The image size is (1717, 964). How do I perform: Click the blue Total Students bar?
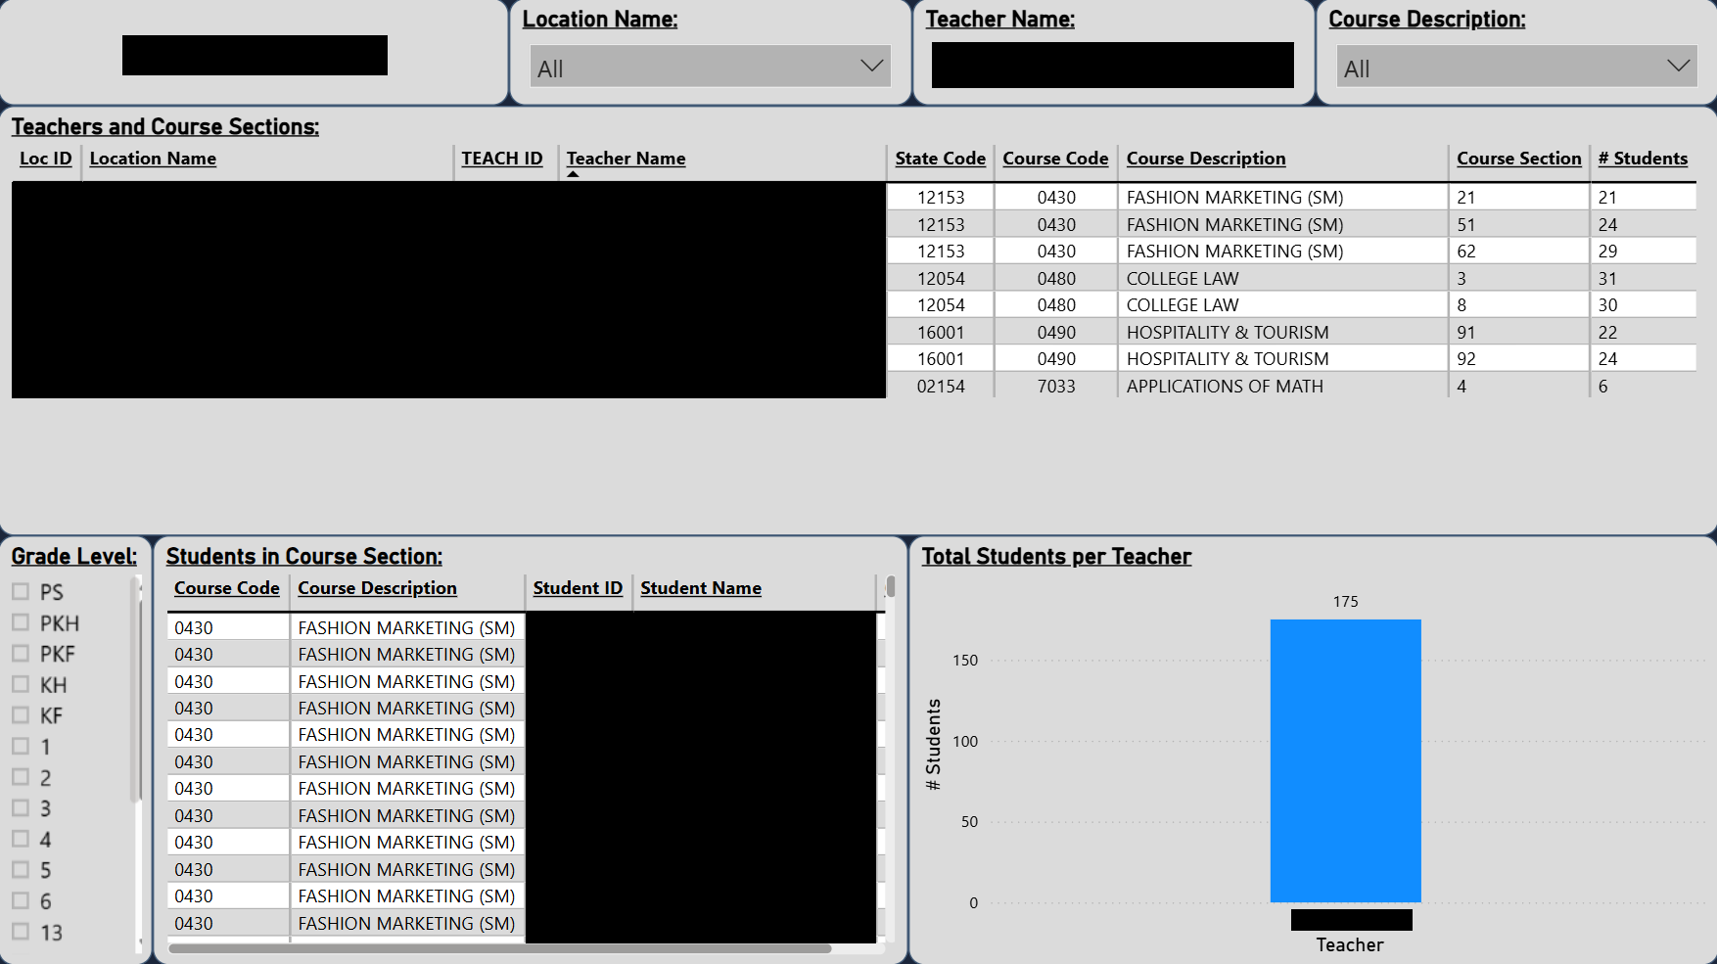click(x=1345, y=760)
